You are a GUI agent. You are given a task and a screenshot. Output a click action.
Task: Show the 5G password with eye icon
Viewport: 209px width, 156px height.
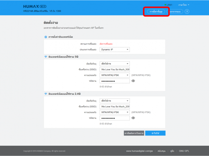[133, 81]
